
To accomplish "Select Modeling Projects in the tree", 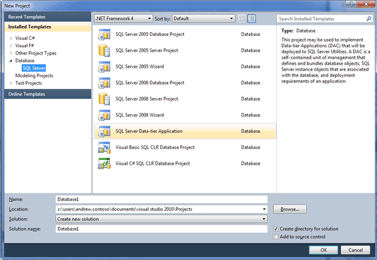I will click(34, 76).
